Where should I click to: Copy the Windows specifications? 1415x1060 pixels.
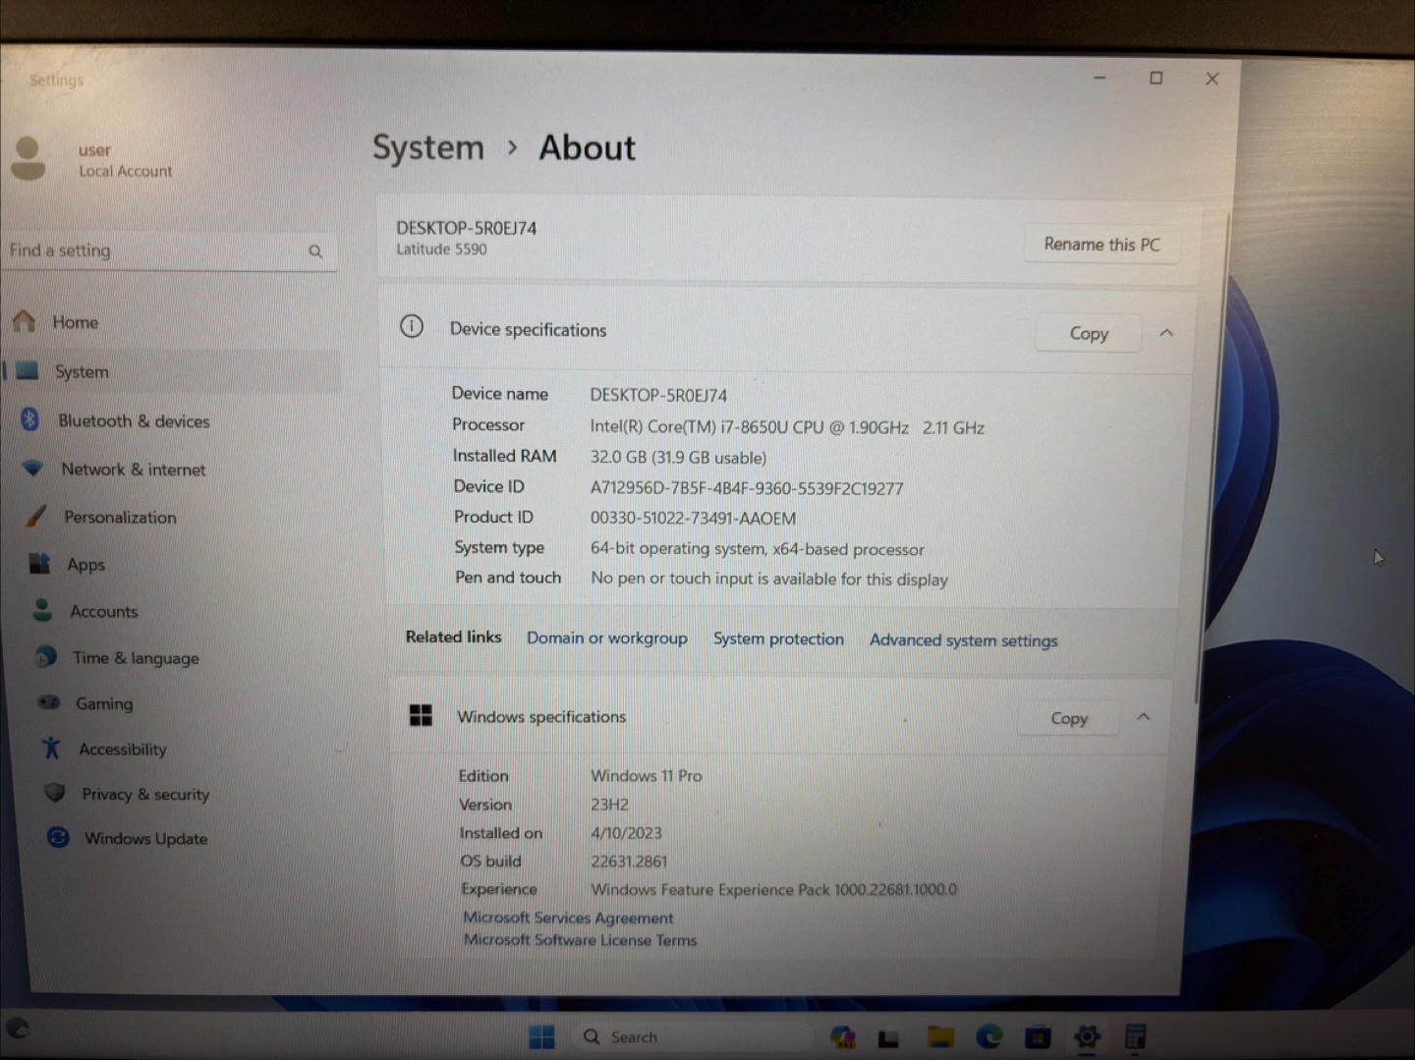click(1069, 718)
